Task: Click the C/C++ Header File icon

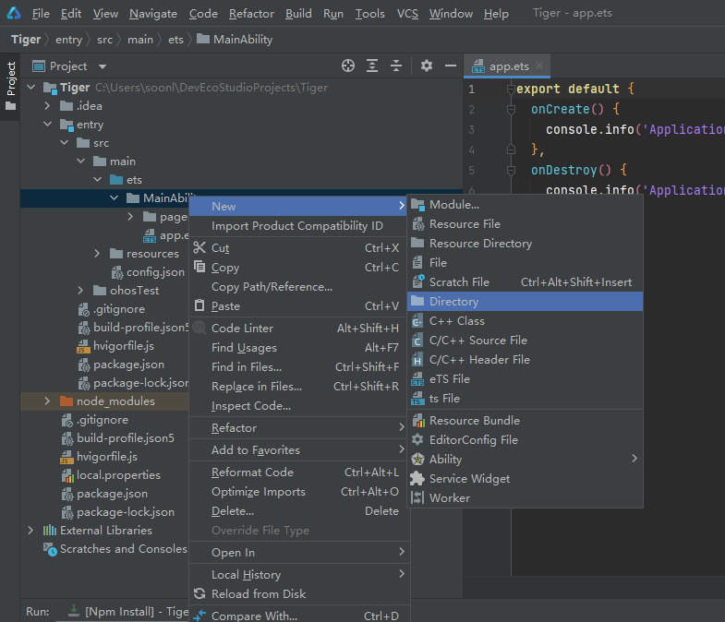Action: tap(417, 360)
